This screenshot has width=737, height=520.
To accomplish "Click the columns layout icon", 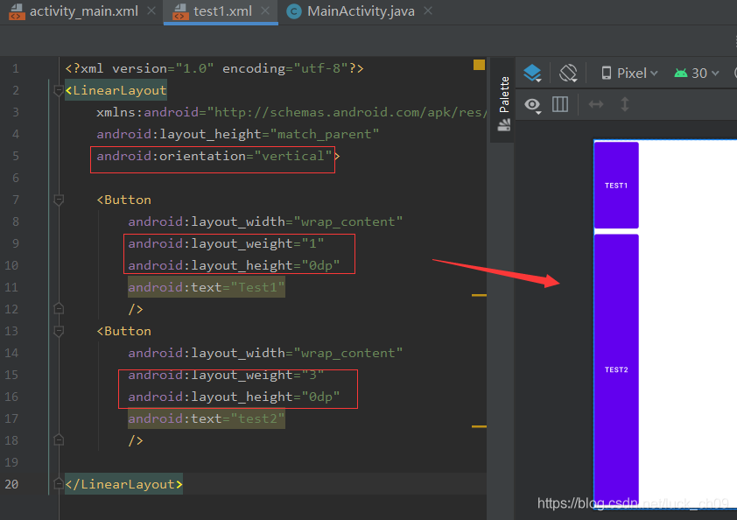I will pos(560,104).
